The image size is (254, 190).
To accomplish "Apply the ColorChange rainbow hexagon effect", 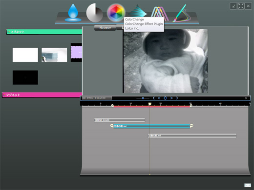I will pos(116,13).
